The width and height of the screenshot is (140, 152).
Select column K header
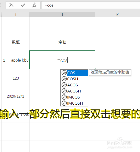pos(117,15)
